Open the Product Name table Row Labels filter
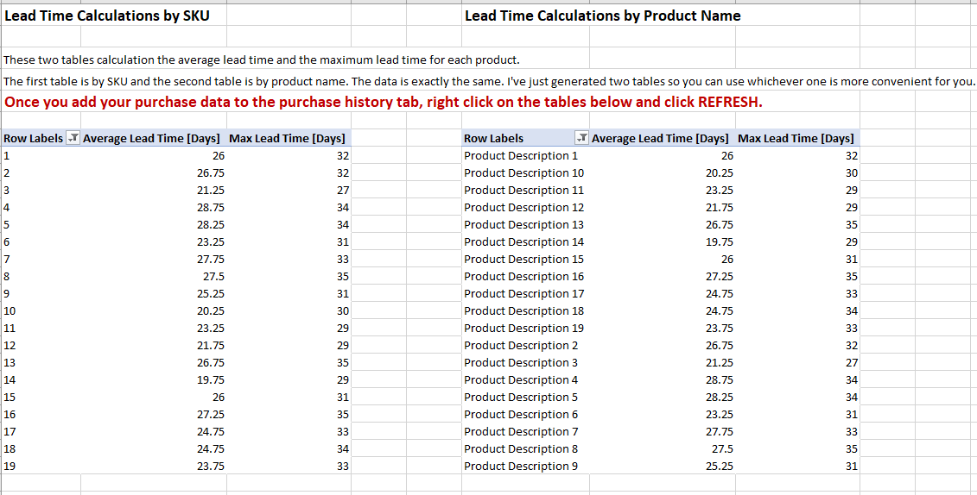Viewport: 977px width, 495px height. [581, 139]
